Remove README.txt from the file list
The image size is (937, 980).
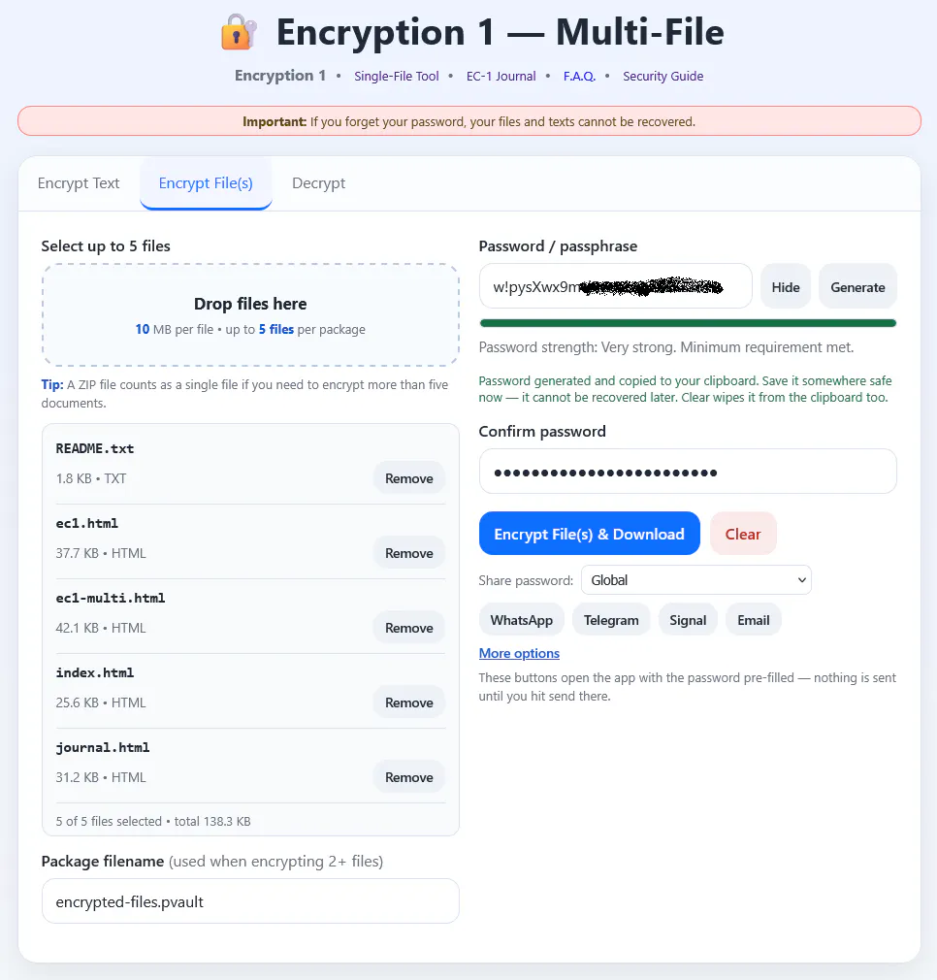coord(409,478)
